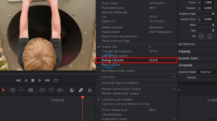217x121 pixels.
Task: Select the Dynamic Trim mode tool
Action: (22, 90)
